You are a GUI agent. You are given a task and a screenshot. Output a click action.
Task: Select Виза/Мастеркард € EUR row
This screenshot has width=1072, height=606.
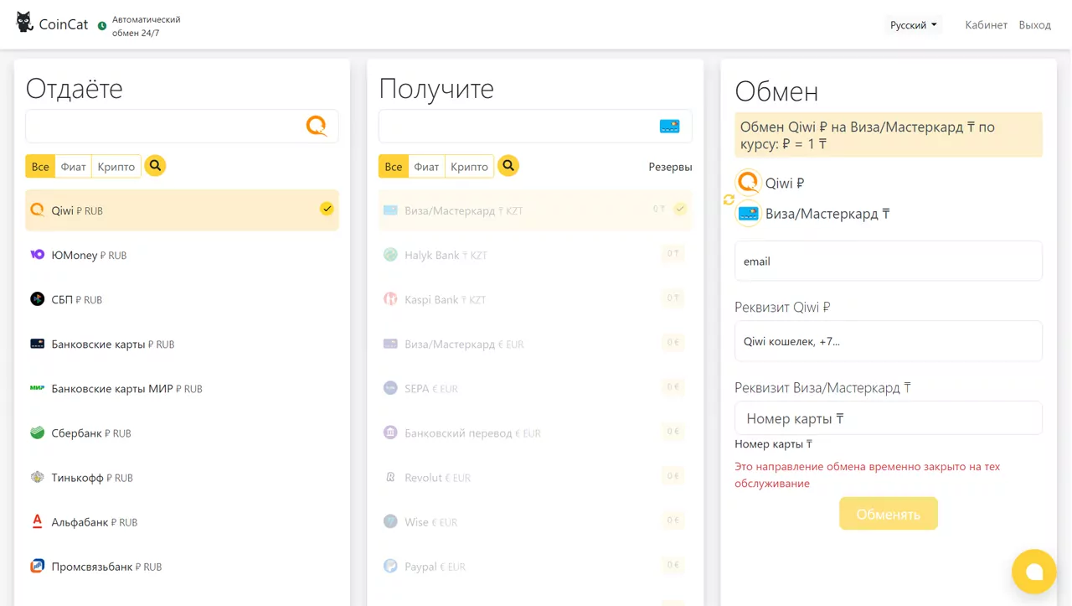(535, 344)
